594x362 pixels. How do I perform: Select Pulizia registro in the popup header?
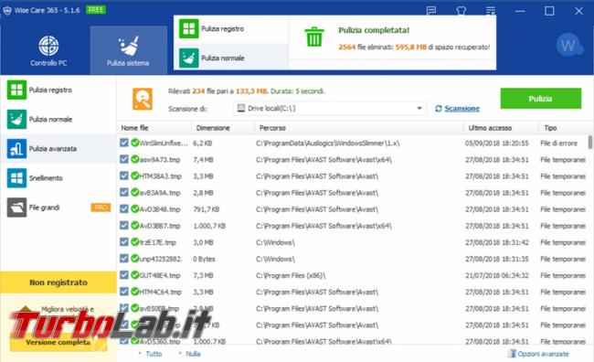(x=230, y=29)
